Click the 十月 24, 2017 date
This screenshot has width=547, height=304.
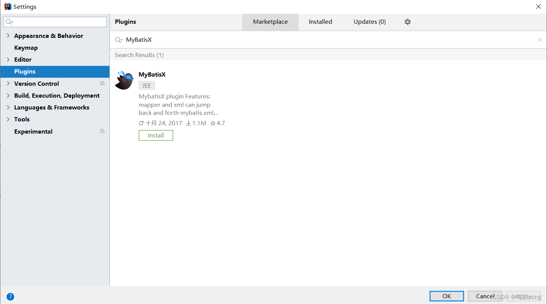click(x=164, y=123)
